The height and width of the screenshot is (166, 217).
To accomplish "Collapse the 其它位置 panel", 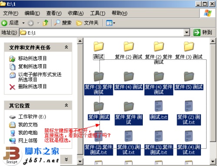I will (x=66, y=105).
